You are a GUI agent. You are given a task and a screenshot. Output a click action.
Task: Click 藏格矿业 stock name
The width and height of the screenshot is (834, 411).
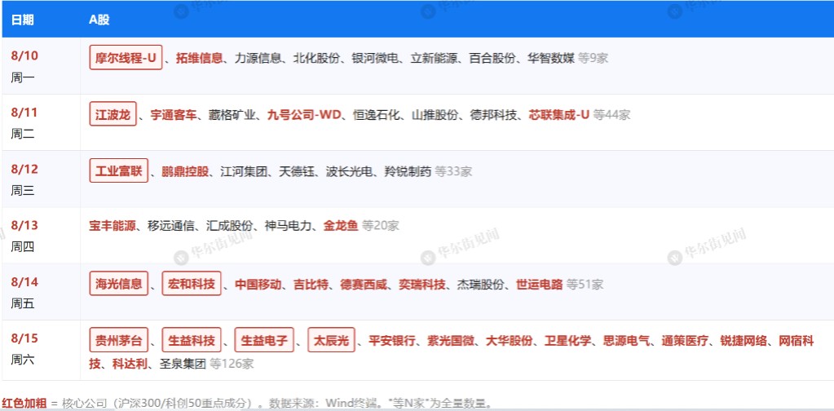point(232,115)
